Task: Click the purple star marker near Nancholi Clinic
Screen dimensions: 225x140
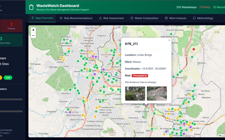Action: pos(70,112)
